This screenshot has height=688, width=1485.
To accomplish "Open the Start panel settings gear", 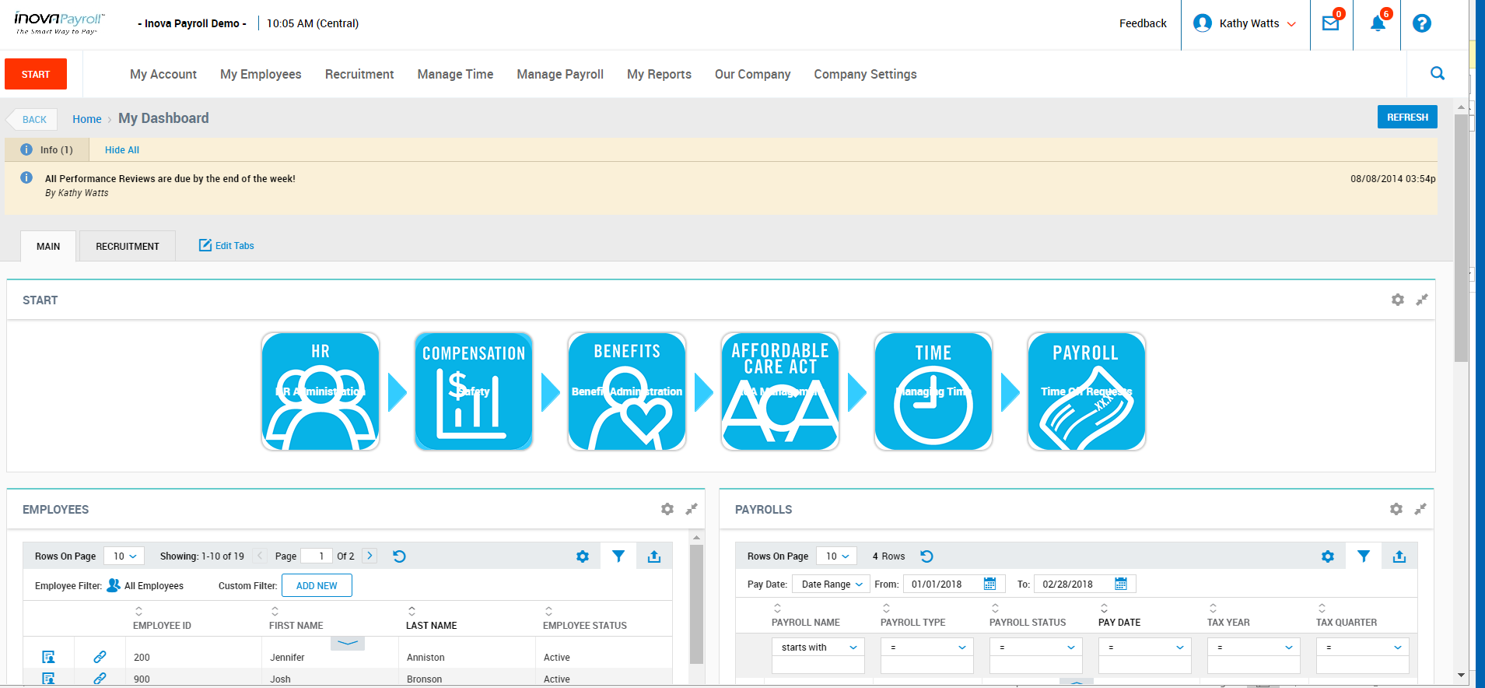I will [1397, 300].
